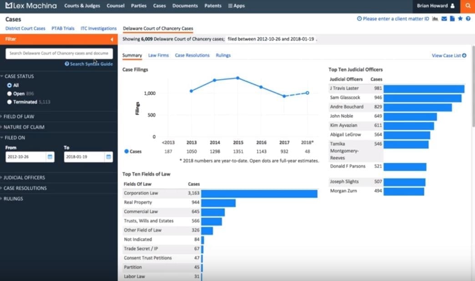Expand the Field of Law filter

pos(19,116)
